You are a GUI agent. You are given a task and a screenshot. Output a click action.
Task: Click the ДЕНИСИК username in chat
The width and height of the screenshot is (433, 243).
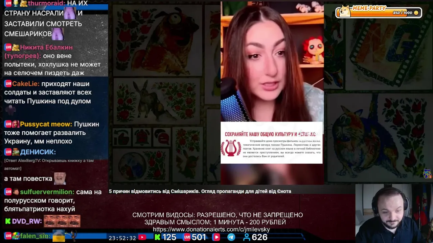[38, 152]
